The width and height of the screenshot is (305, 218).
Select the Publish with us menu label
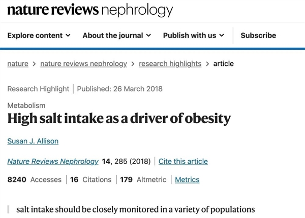coord(189,35)
